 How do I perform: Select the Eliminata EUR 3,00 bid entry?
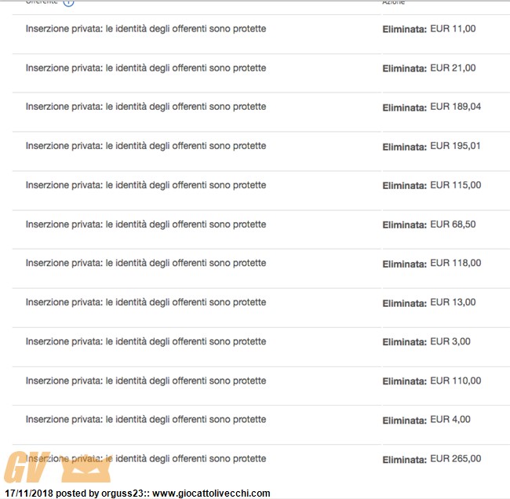[x=426, y=342]
